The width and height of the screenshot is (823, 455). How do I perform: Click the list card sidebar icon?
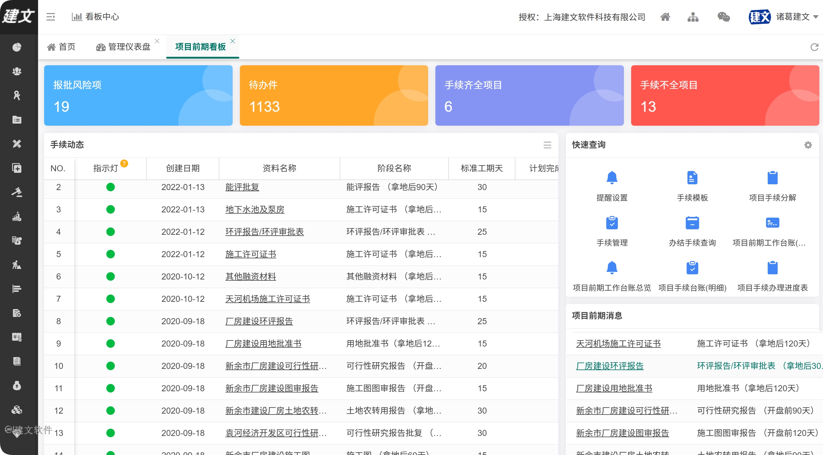[17, 120]
